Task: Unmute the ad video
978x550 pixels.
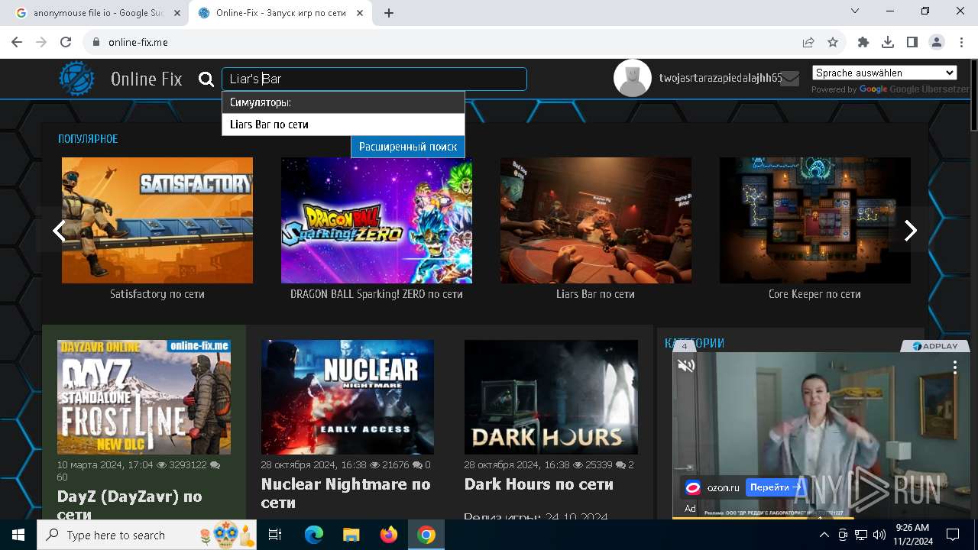Action: pos(686,366)
